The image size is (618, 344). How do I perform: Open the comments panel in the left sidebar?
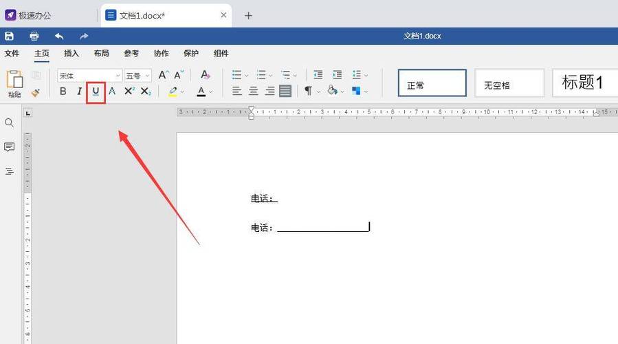[10, 147]
